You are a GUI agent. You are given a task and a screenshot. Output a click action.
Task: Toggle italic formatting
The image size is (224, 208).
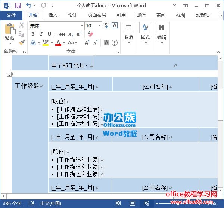(x=41, y=34)
